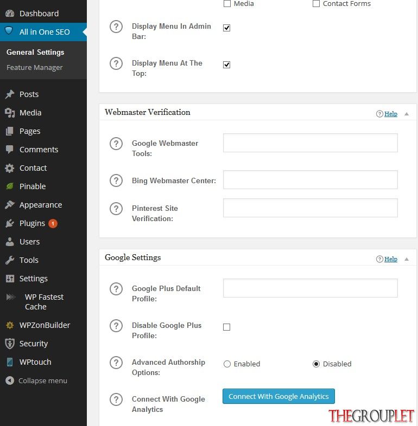This screenshot has width=418, height=426.
Task: Select Disabled for Advanced Authorship Options
Action: coord(316,364)
